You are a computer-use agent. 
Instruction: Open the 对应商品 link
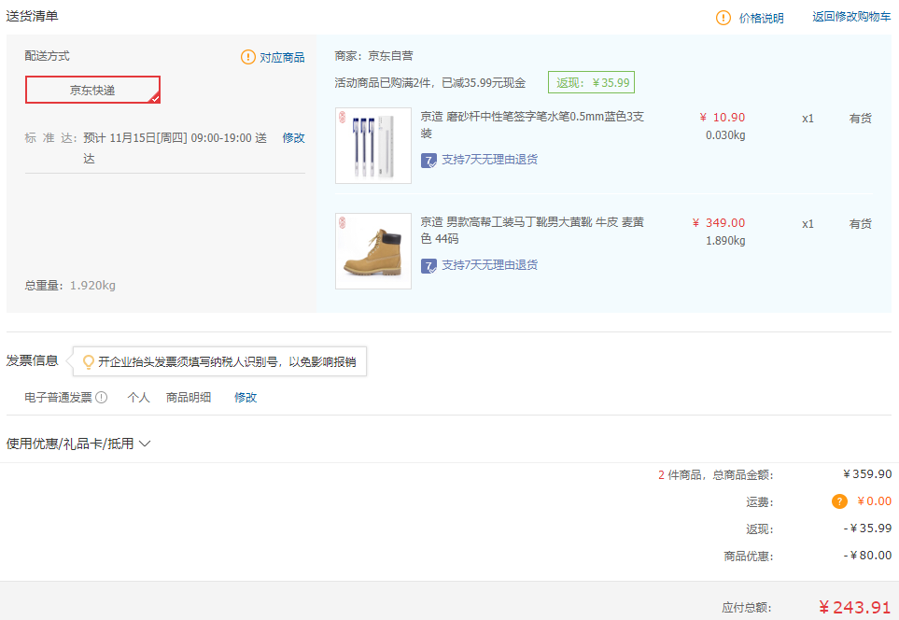coord(282,57)
